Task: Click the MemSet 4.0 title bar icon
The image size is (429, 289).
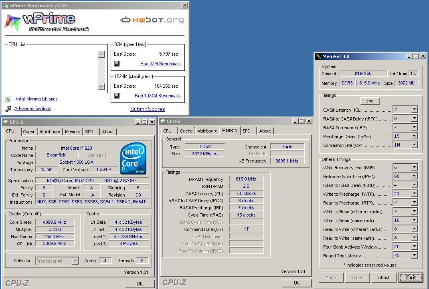Action: (x=318, y=56)
